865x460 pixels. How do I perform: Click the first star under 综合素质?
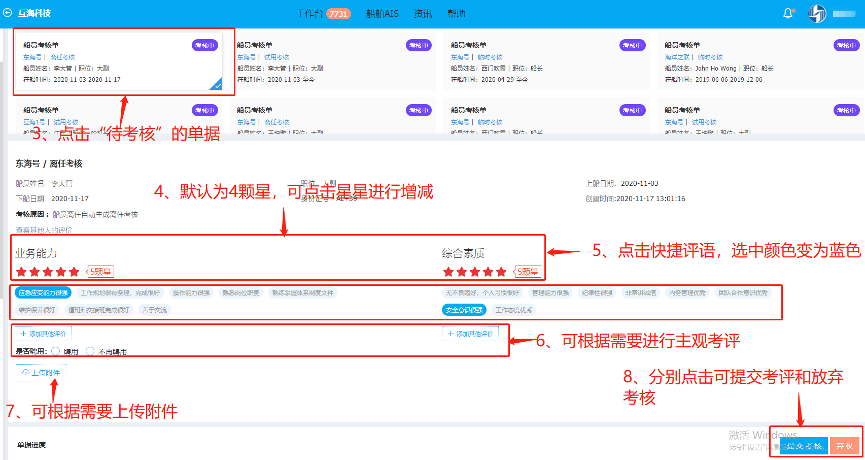[x=448, y=272]
